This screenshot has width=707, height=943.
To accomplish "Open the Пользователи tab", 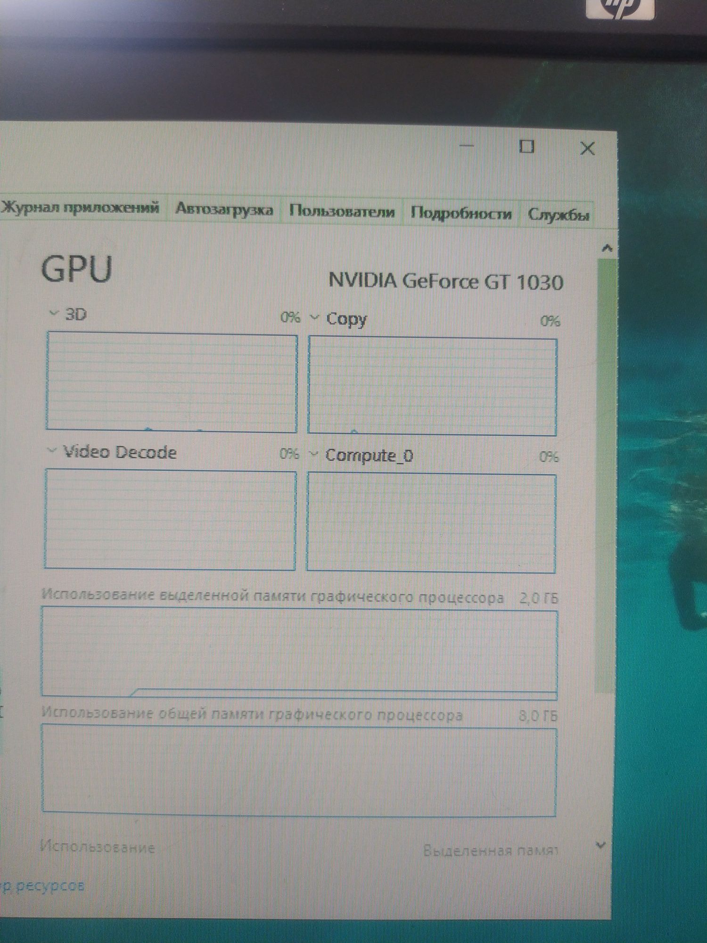I will click(x=342, y=211).
